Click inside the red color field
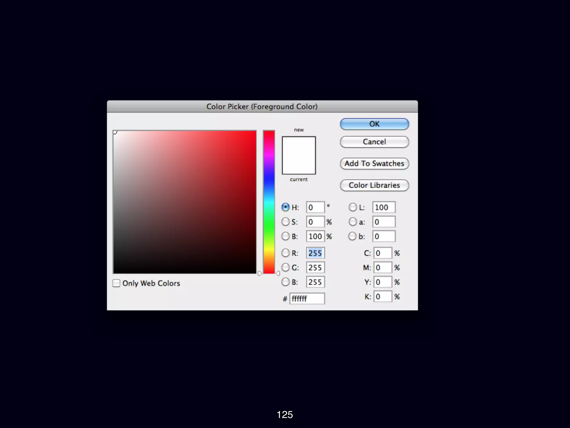This screenshot has width=570, height=428. click(185, 202)
